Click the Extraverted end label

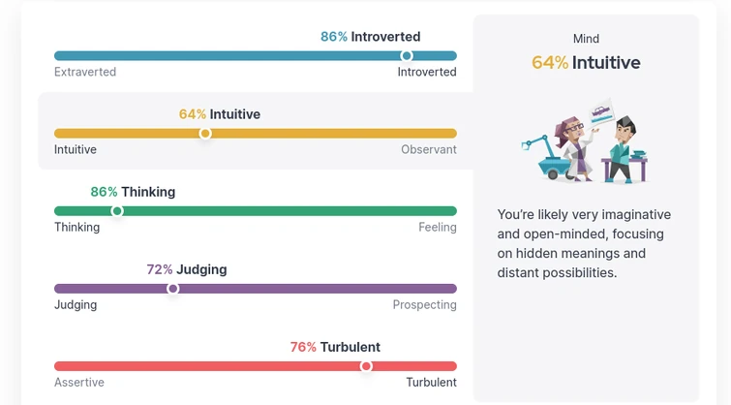[x=85, y=72]
